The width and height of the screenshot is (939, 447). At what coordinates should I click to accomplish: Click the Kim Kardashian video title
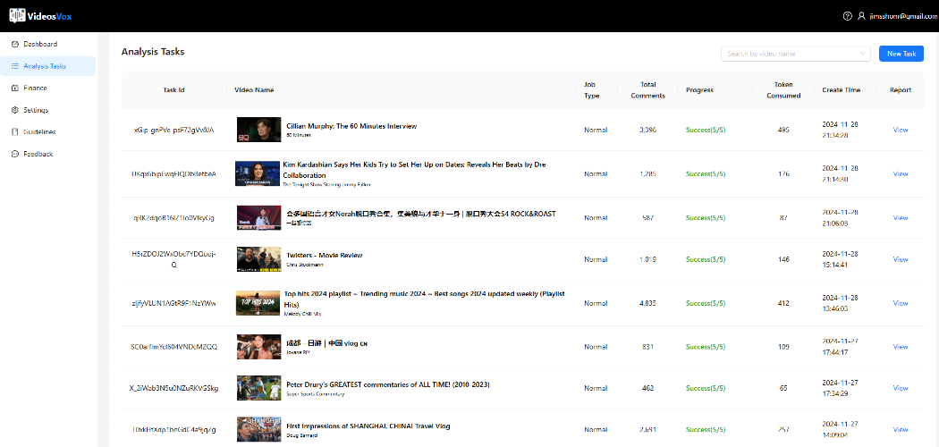414,170
